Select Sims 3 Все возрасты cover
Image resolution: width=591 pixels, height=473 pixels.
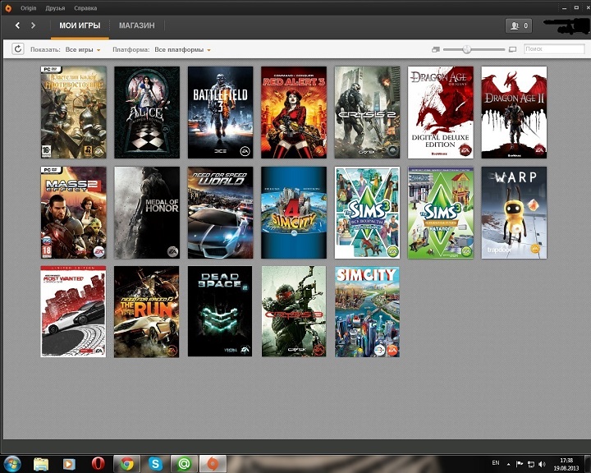pyautogui.click(x=368, y=213)
